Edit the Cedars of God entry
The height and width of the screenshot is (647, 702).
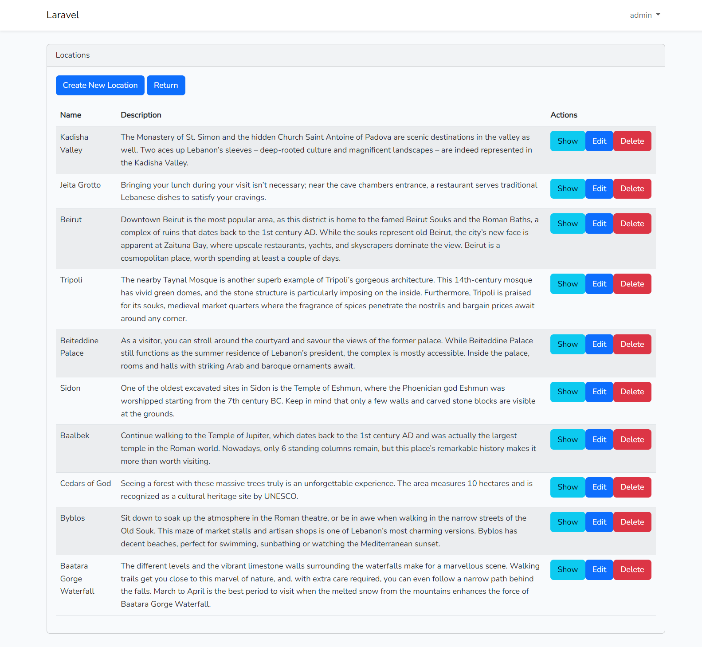click(x=599, y=487)
